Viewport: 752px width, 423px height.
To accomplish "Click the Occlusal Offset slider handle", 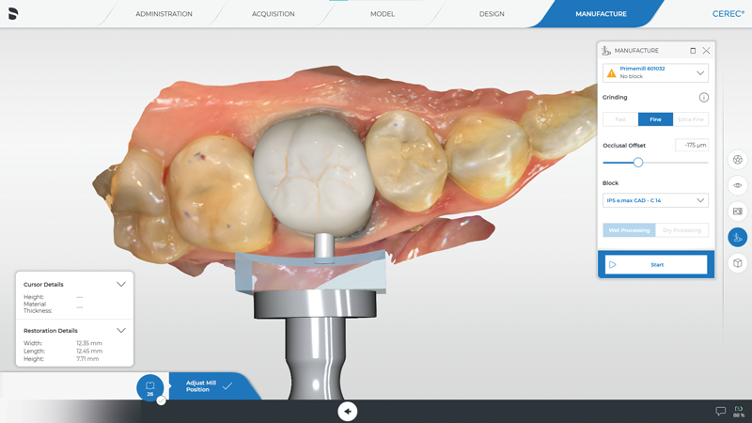I will (638, 163).
